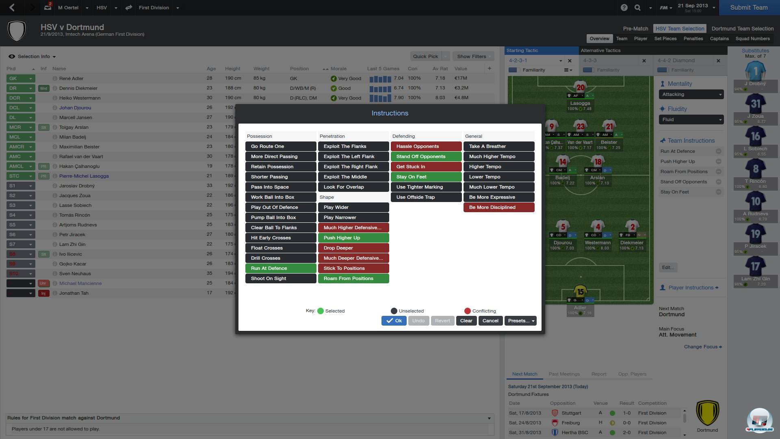Viewport: 780px width, 439px height.
Task: Click the back arrow navigation icon
Action: pos(11,7)
